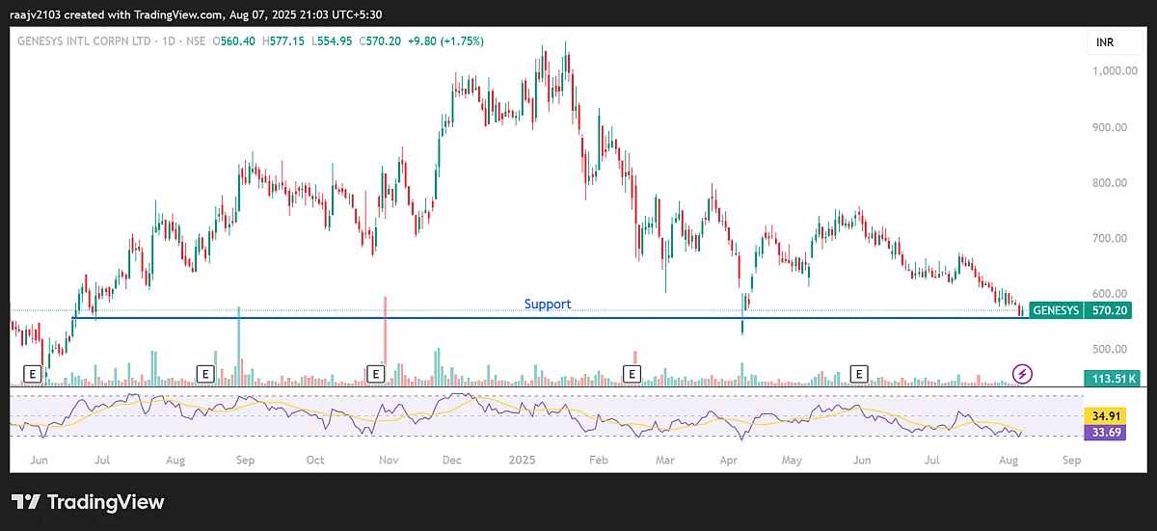Click the Dec label on time axis

point(452,461)
